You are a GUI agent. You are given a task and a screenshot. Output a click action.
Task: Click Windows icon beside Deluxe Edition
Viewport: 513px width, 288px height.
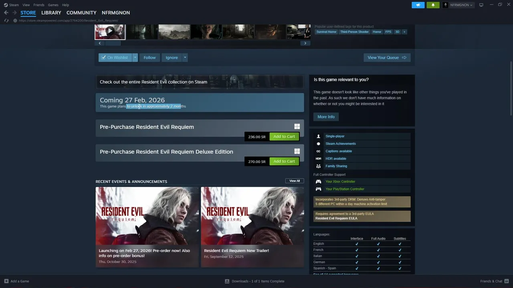point(297,151)
